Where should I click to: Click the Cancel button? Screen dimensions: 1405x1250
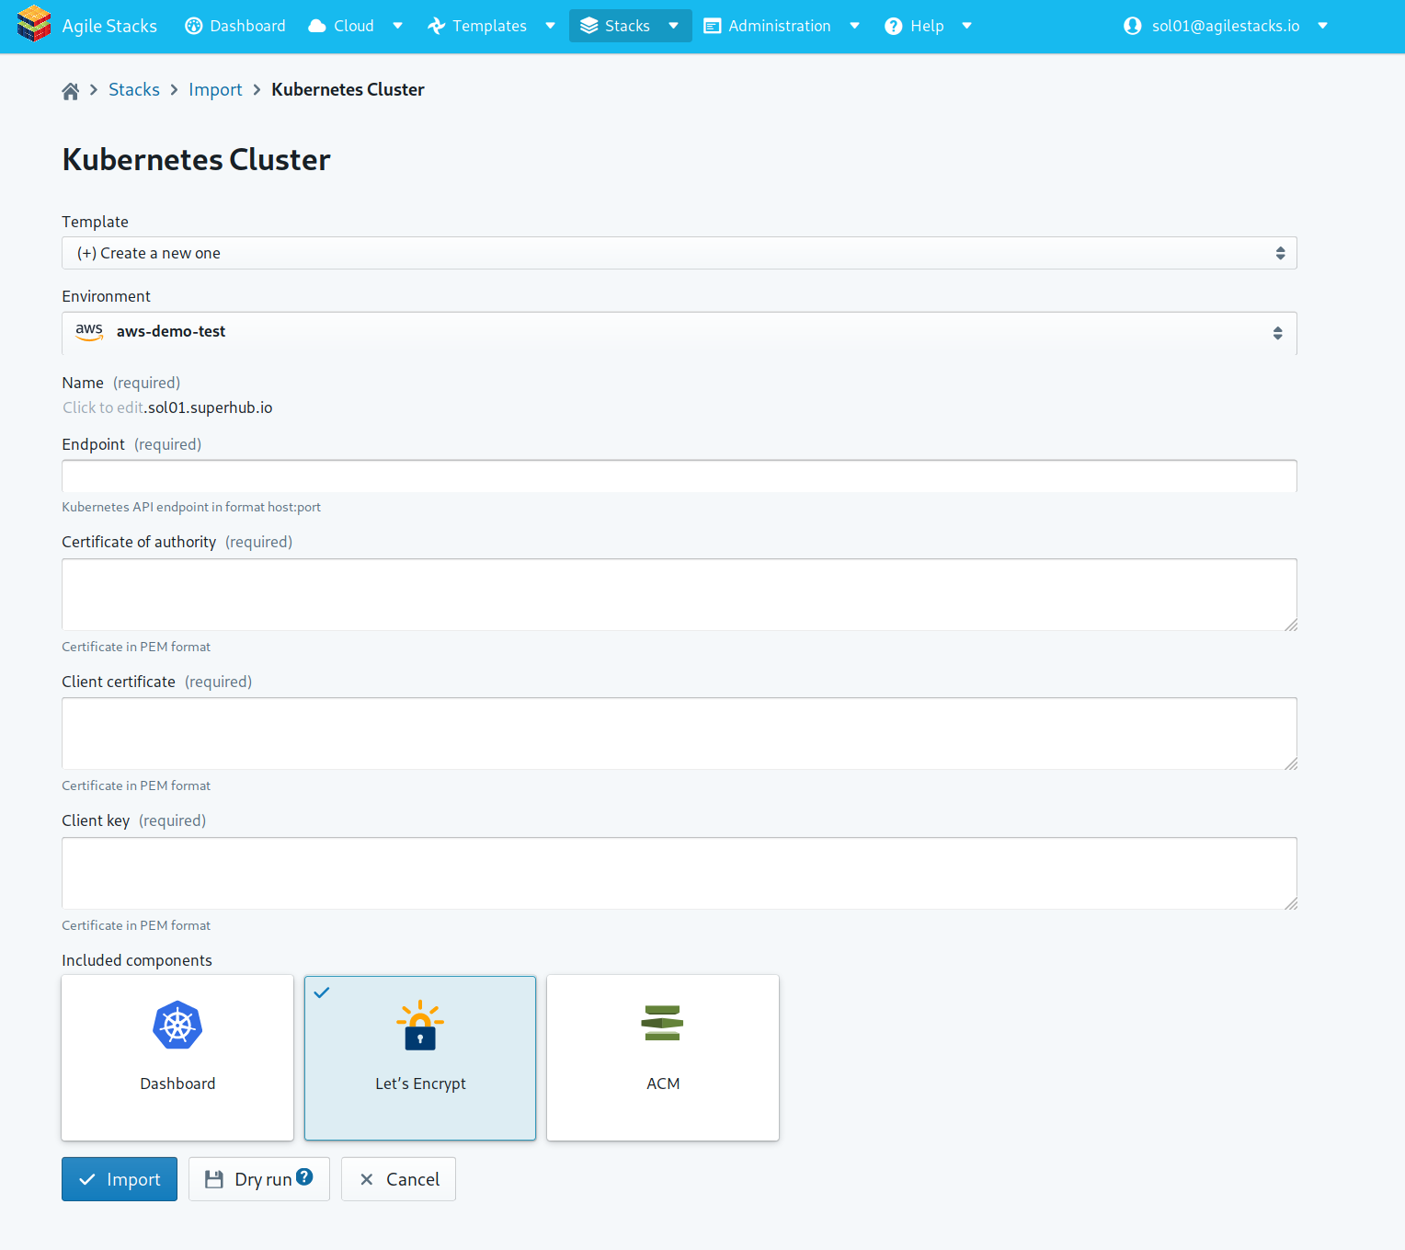tap(398, 1179)
